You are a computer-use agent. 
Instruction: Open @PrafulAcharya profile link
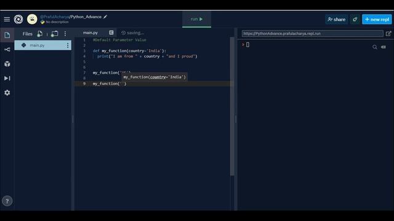click(55, 17)
